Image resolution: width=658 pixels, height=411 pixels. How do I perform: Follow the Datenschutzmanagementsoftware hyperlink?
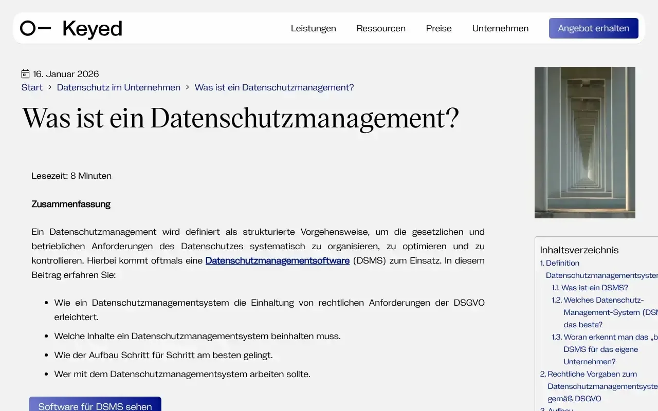(x=277, y=260)
